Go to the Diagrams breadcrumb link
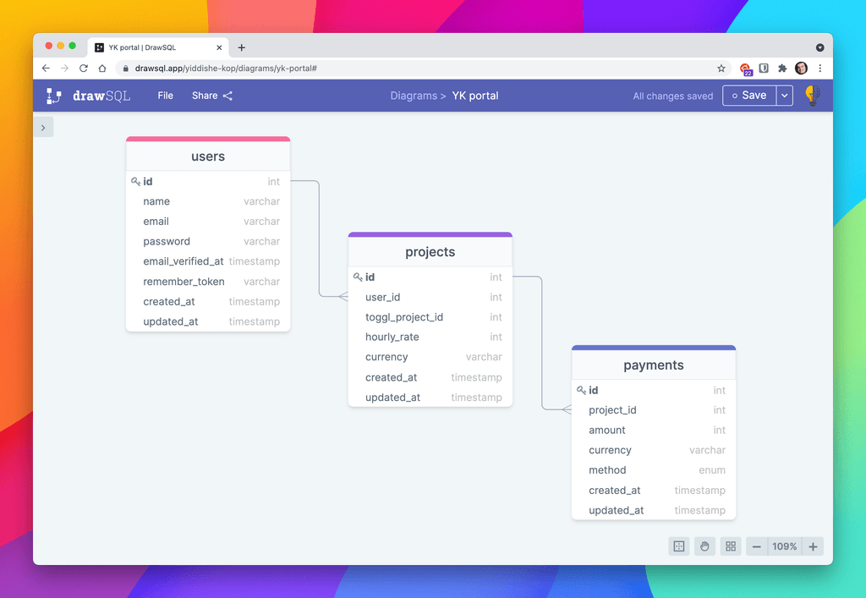Image resolution: width=866 pixels, height=598 pixels. pos(413,96)
